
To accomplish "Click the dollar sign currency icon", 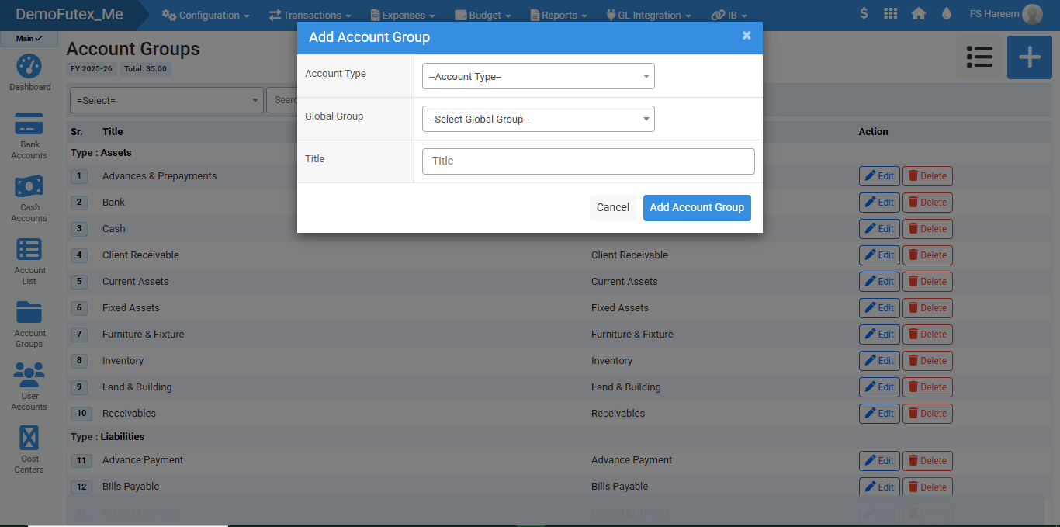I will pyautogui.click(x=864, y=14).
